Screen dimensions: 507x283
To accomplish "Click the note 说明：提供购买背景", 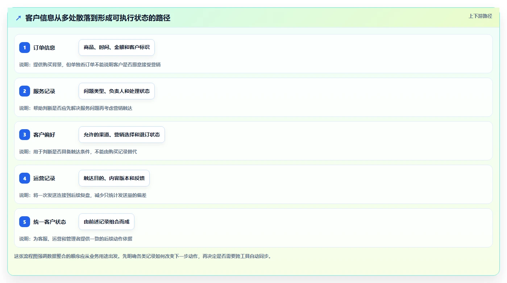I will click(90, 65).
